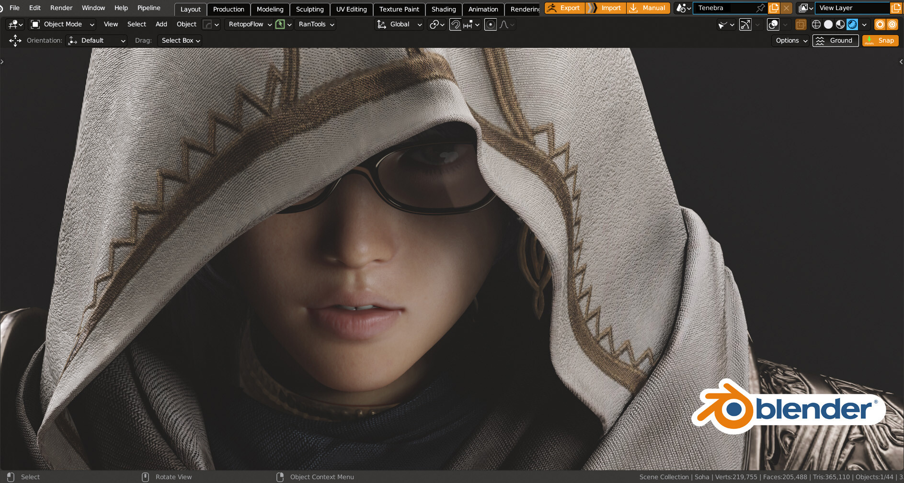
Task: Toggle proportional editing circle button
Action: tap(491, 24)
